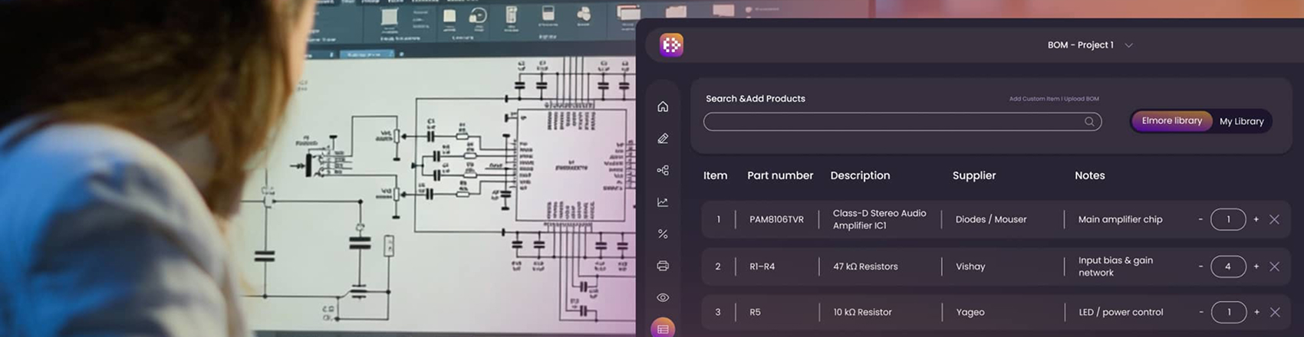Click LED / power control note

pyautogui.click(x=1120, y=312)
